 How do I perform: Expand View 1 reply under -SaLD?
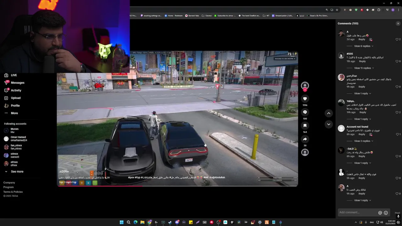click(362, 163)
